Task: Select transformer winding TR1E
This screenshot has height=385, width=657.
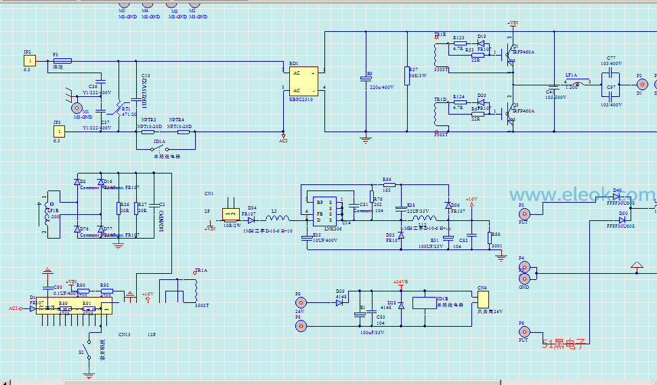Action: point(436,54)
